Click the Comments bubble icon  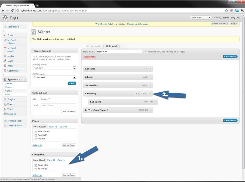[x=5, y=71]
